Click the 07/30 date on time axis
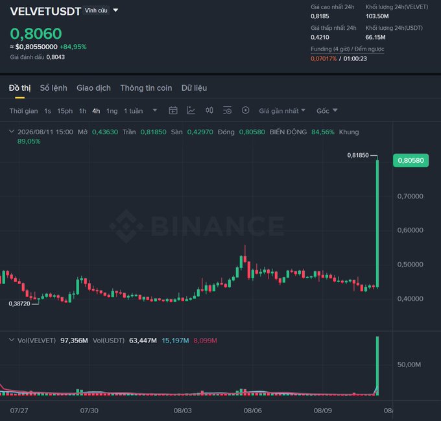Viewport: 441px width, 421px height. [89, 411]
